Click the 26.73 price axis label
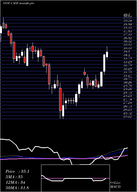Image resolution: width=137 pixels, height=192 pixels. tap(127, 106)
